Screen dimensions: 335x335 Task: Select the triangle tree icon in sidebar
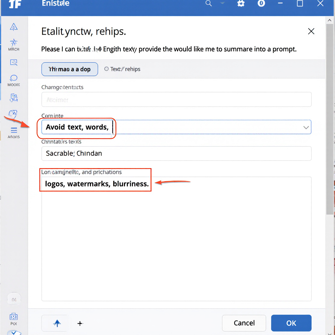coord(14,27)
